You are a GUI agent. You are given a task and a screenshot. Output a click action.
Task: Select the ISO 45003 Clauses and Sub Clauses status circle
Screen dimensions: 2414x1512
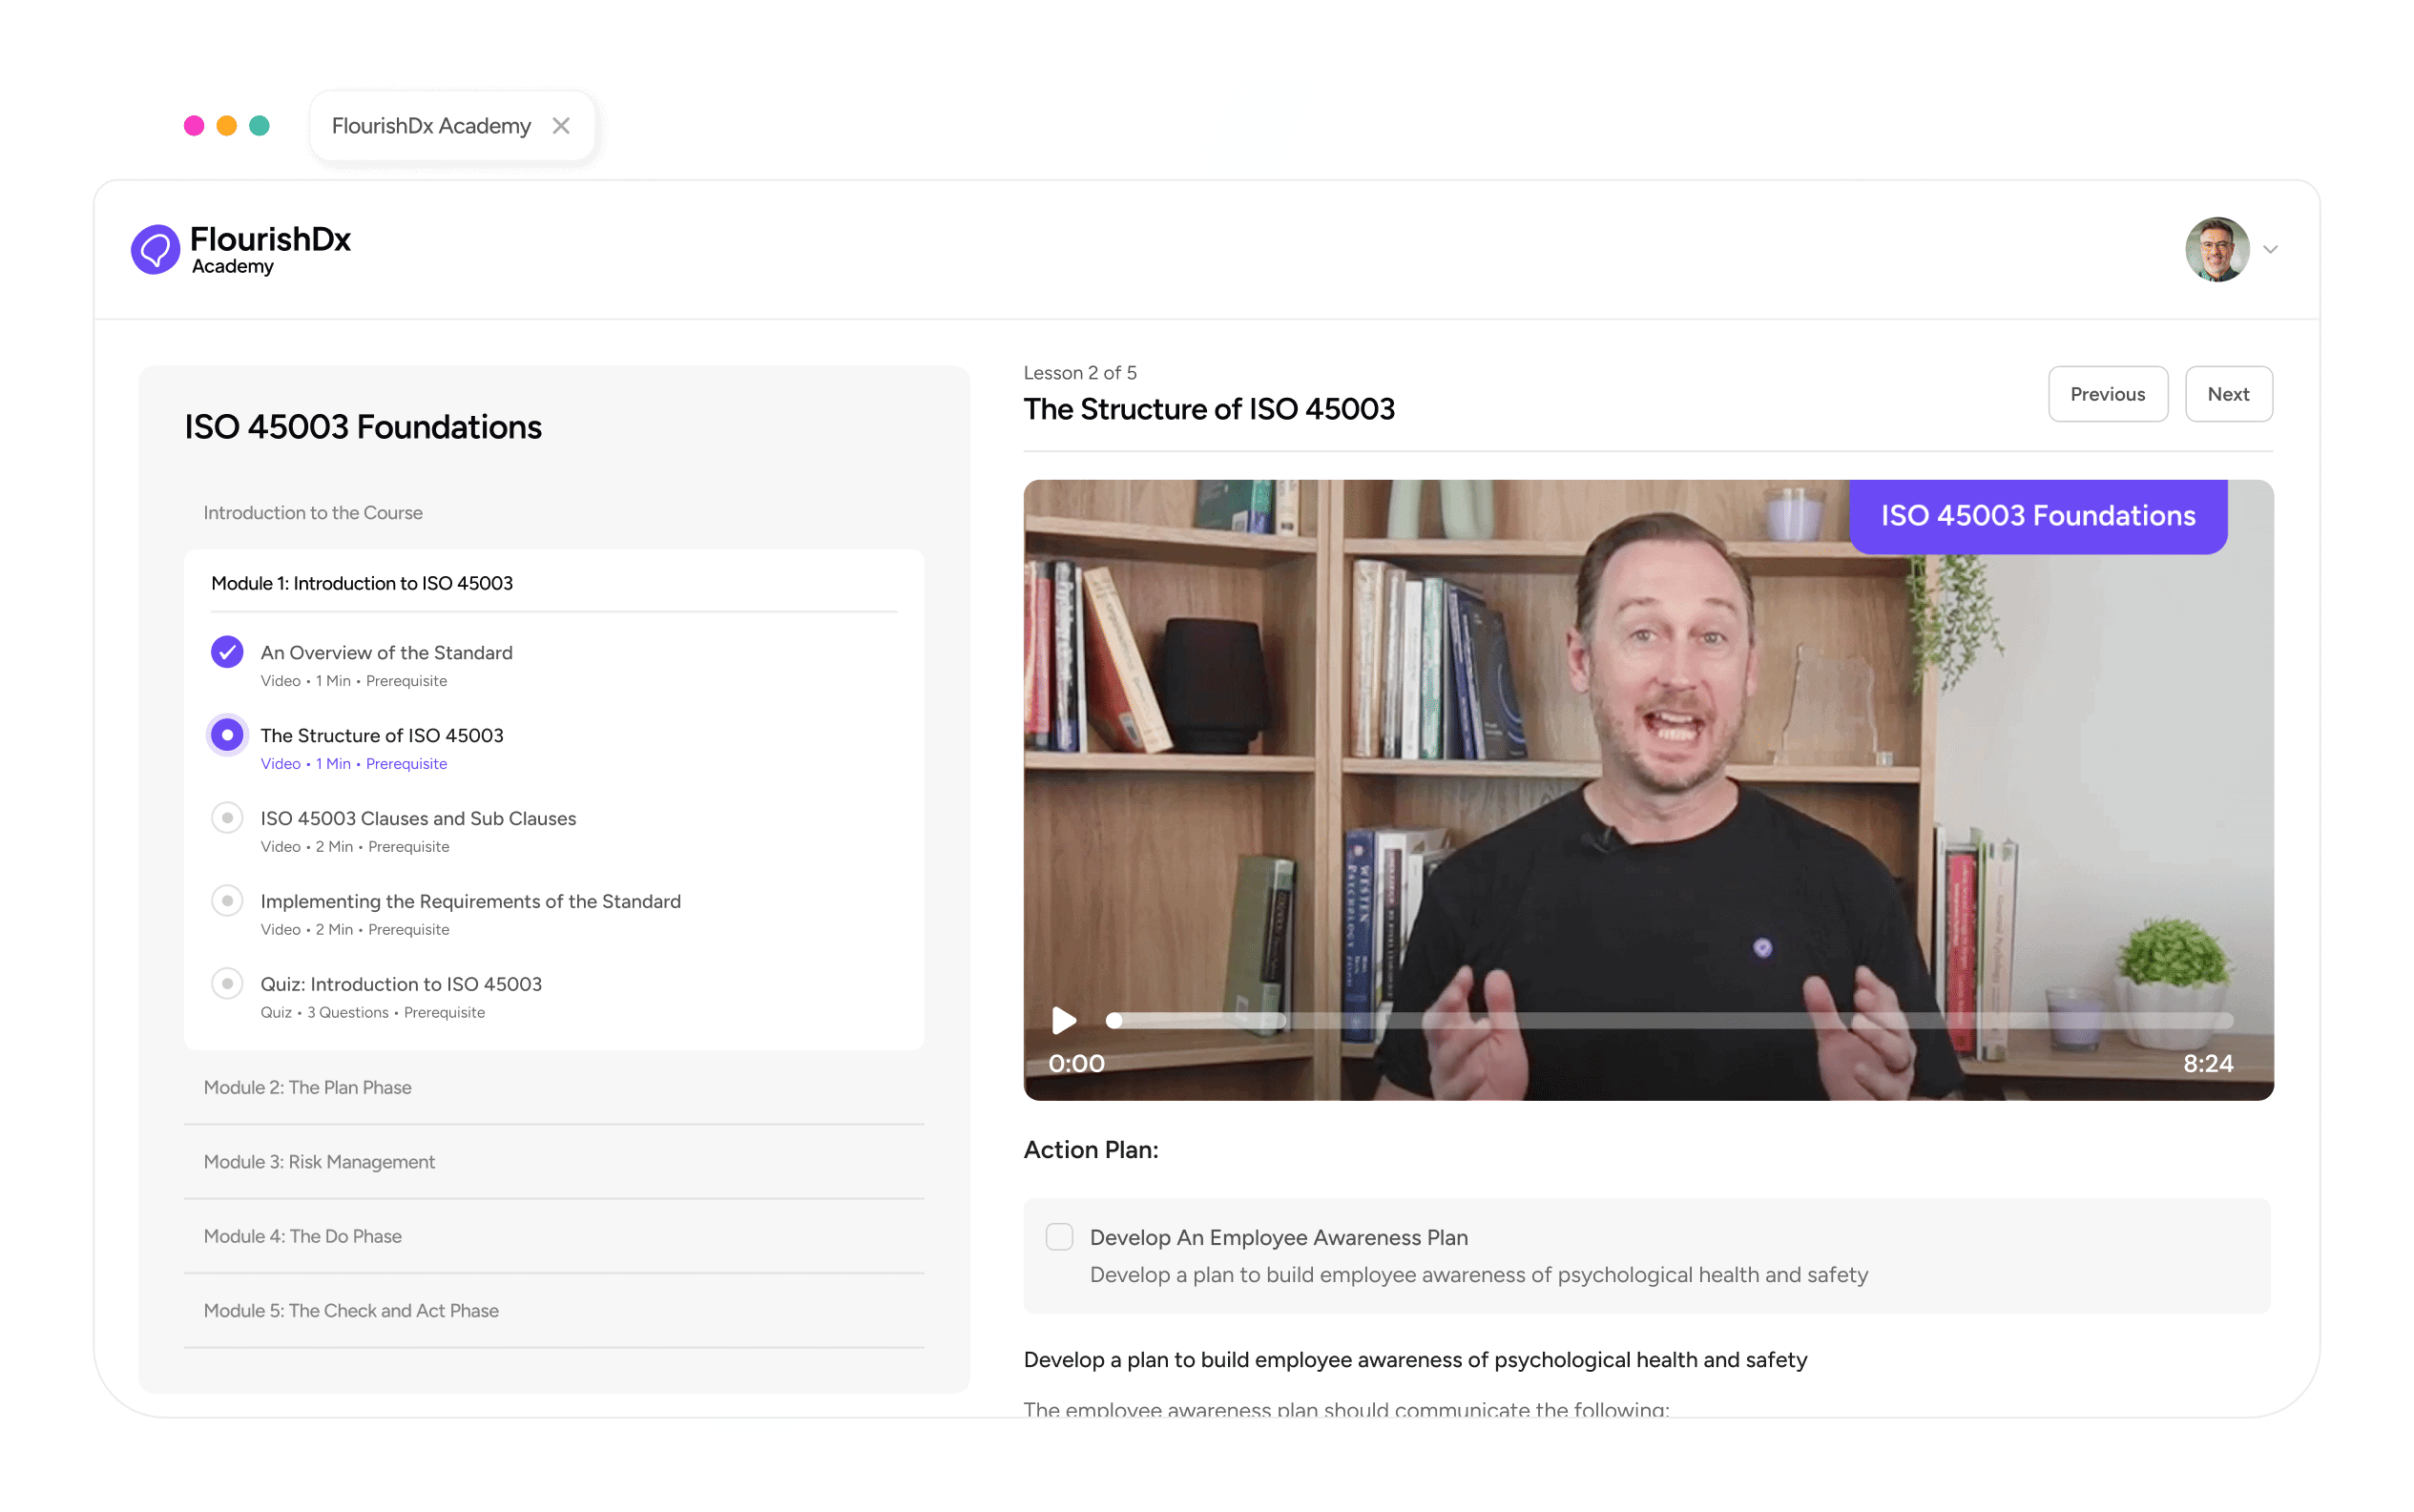[x=227, y=818]
